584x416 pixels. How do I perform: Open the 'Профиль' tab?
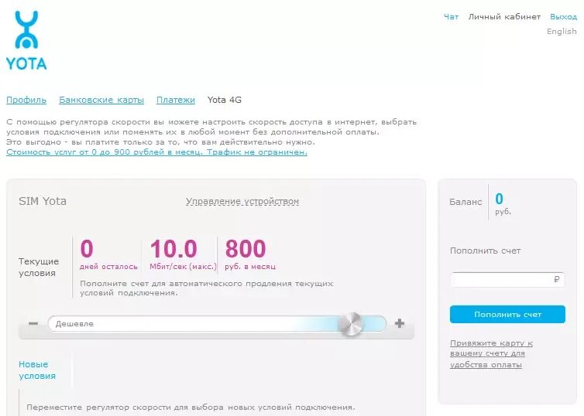(x=26, y=100)
